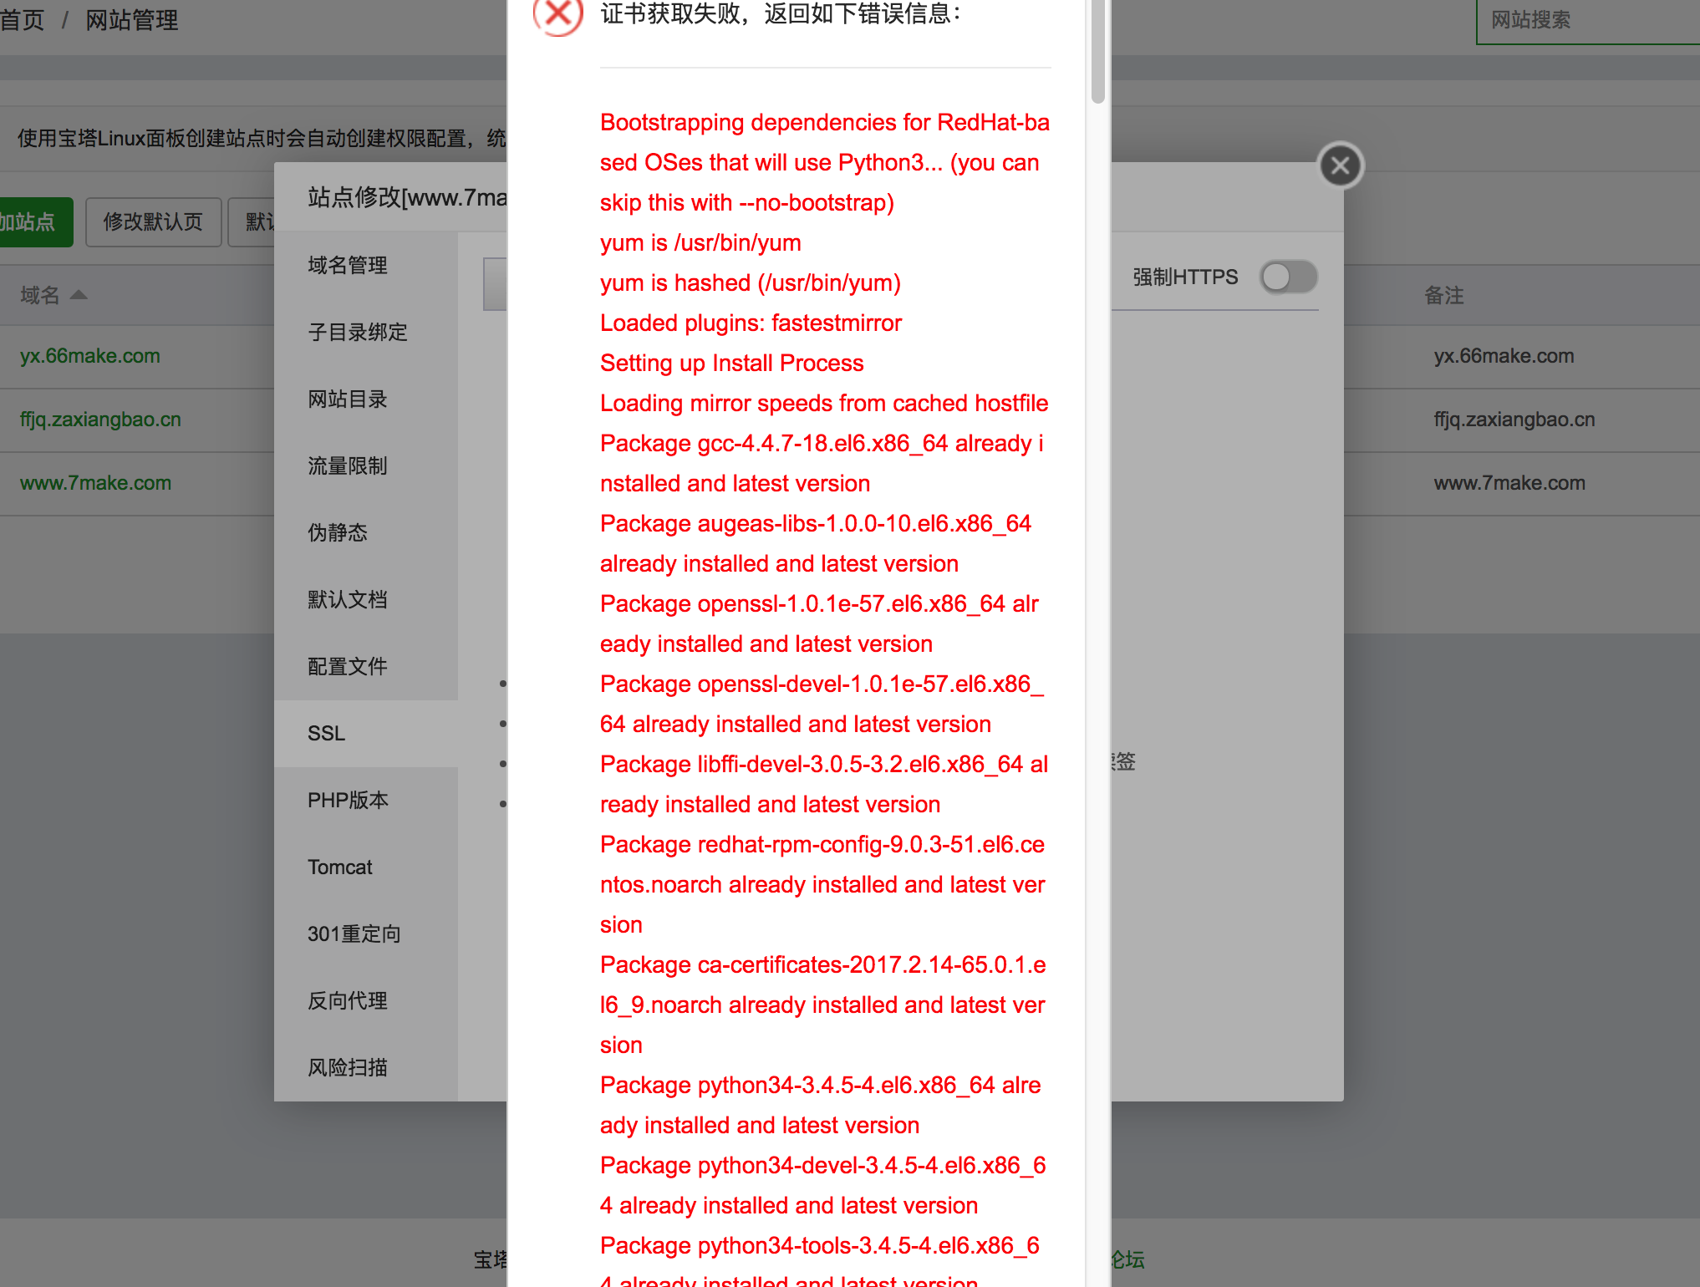This screenshot has height=1287, width=1700.
Task: Expand the 配置文件 configuration section
Action: pyautogui.click(x=348, y=666)
